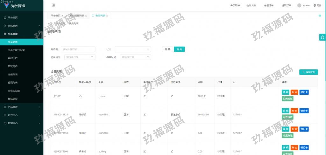Click the 添加会员 button
Viewport: 326px width, 155px height.
pos(308,72)
